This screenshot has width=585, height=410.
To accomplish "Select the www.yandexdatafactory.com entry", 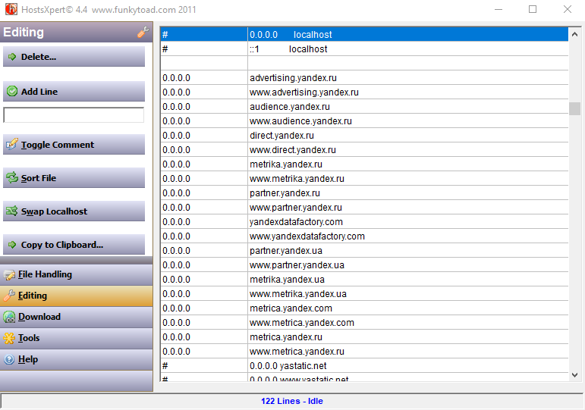I will click(x=364, y=236).
